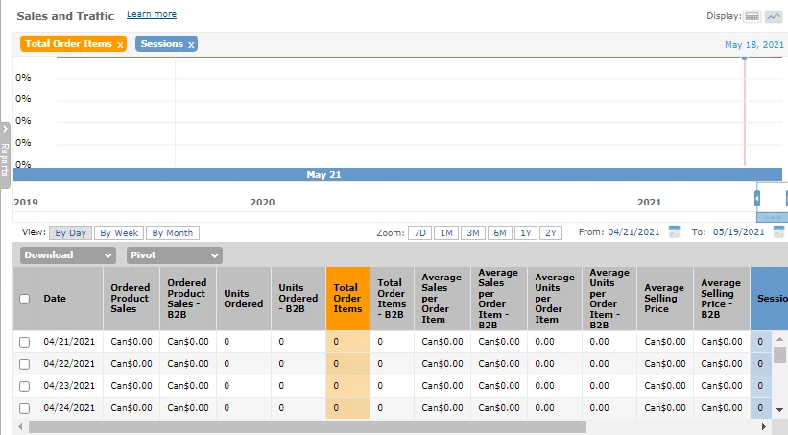
Task: Sort by Average Selling Price - B2B column
Action: pyautogui.click(x=722, y=299)
